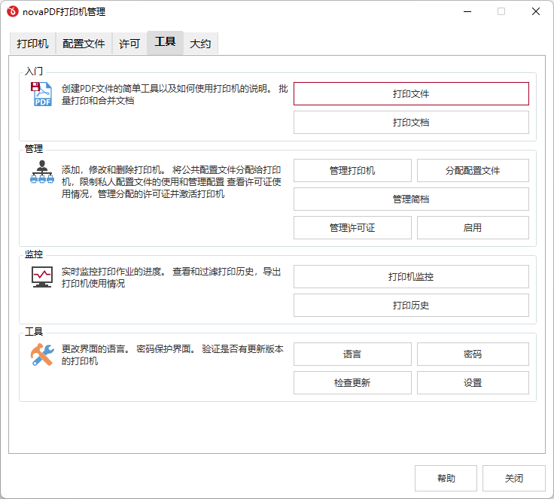The width and height of the screenshot is (554, 499).
Task: Click the novaPDF打印机管理 window title
Action: (x=64, y=11)
